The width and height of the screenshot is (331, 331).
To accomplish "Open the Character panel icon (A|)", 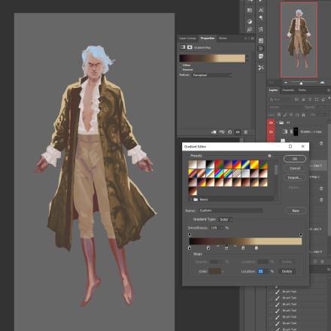I will 261,10.
